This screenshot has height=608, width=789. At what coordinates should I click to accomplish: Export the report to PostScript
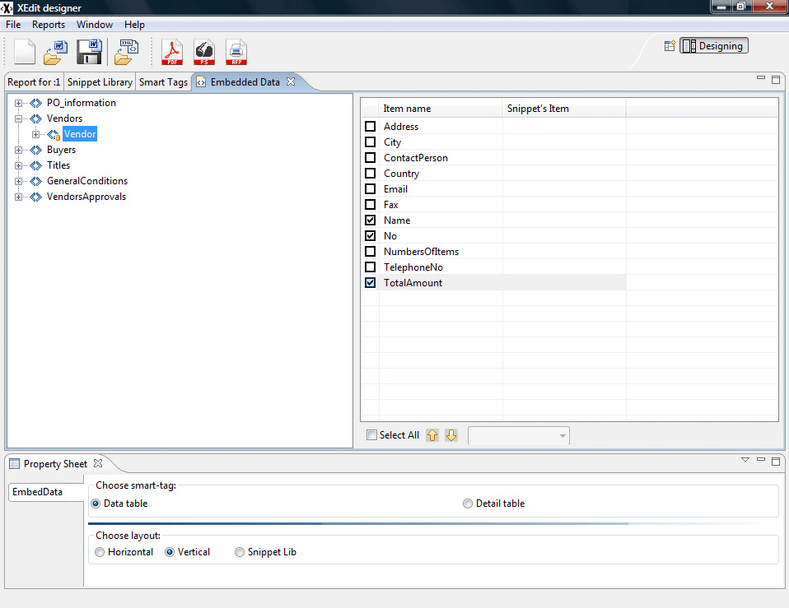coord(204,52)
